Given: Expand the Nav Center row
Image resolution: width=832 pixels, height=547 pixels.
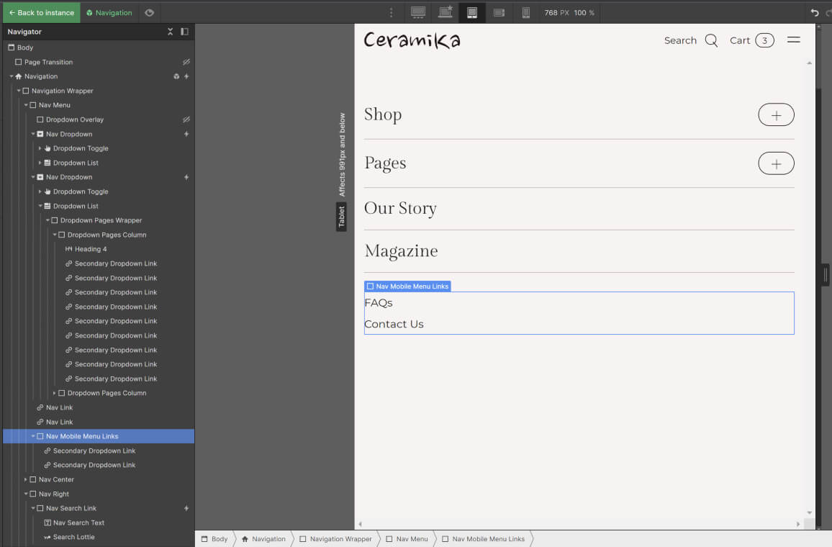Looking at the screenshot, I should [x=25, y=479].
